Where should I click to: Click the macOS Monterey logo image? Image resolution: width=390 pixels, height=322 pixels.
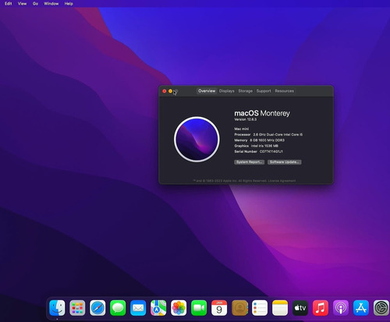pyautogui.click(x=197, y=140)
